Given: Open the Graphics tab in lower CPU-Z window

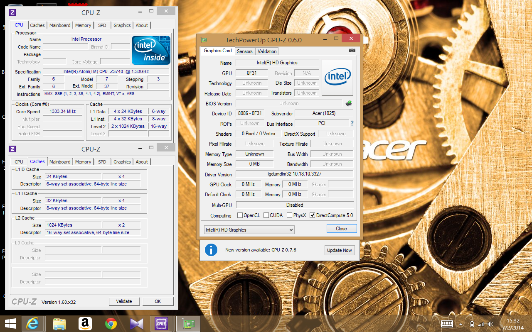Looking at the screenshot, I should pos(122,162).
